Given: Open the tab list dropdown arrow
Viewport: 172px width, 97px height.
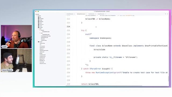Looking at the screenshot, I should click(166, 14).
